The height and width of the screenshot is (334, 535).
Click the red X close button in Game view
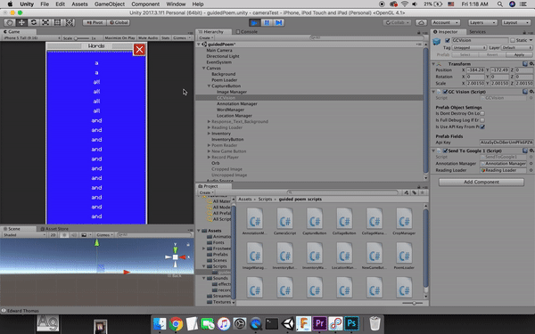[139, 49]
